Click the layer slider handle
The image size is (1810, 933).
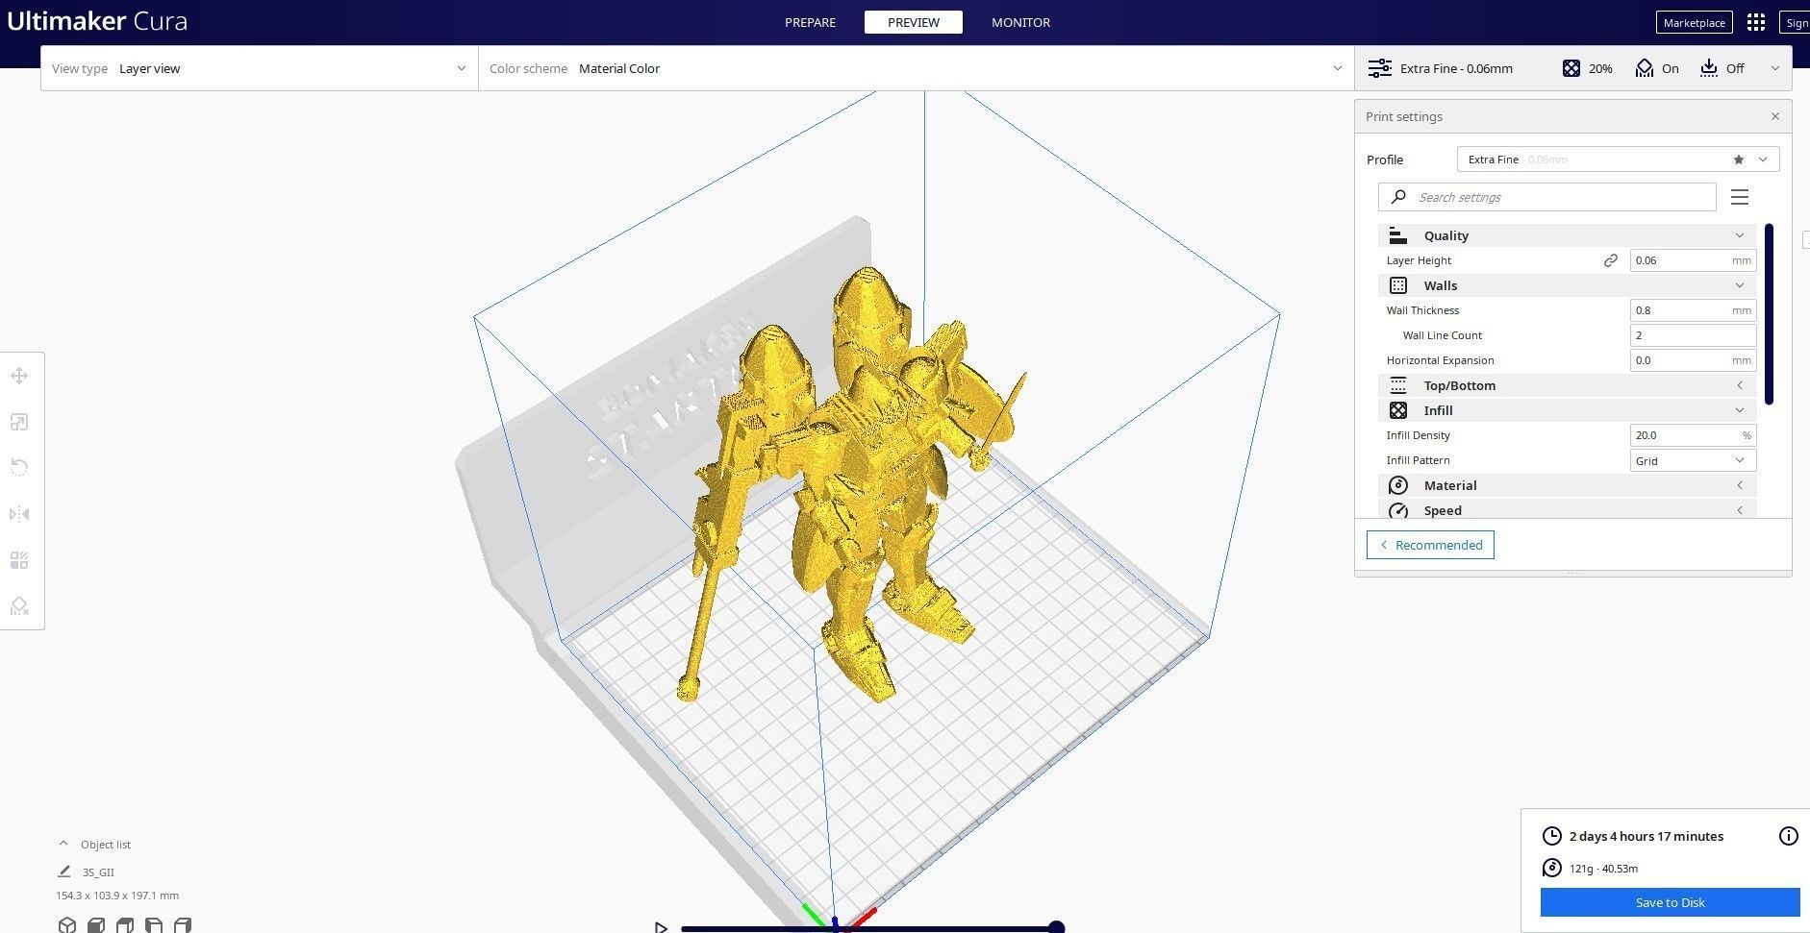1056,927
